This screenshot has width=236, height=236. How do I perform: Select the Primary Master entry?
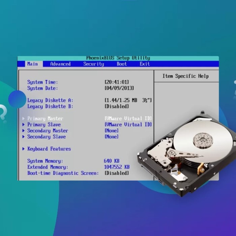[45, 119]
